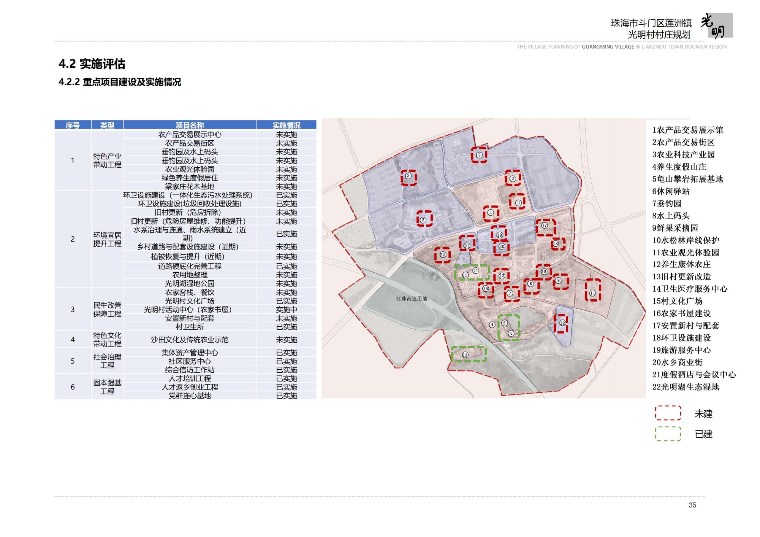Click the 农产品交易展示中心 table cell
The width and height of the screenshot is (760, 537).
pos(190,134)
